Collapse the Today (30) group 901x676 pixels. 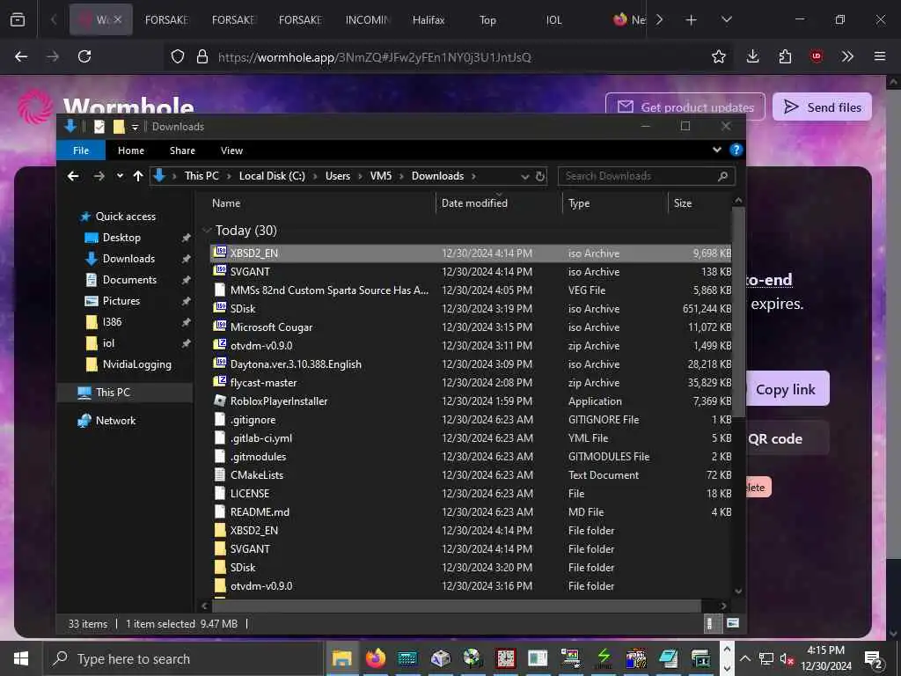[207, 231]
